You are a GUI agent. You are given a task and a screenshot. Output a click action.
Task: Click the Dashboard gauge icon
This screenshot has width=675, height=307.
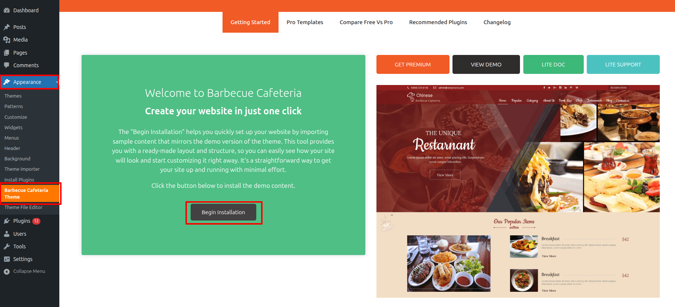tap(7, 10)
